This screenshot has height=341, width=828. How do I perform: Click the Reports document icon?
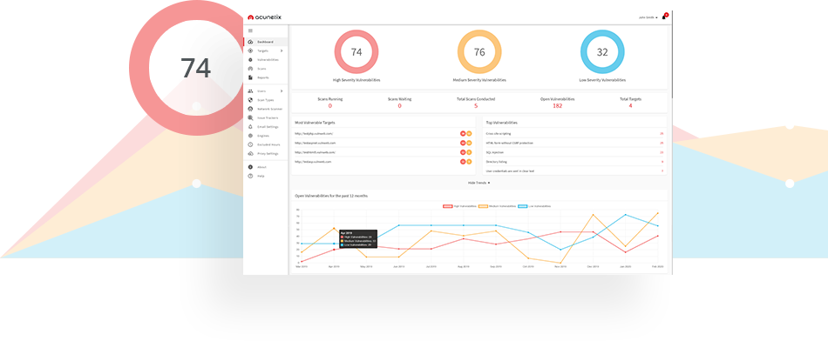[250, 77]
